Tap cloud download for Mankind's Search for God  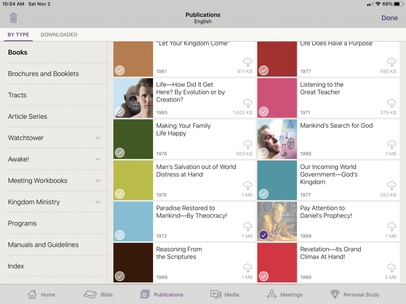pos(391,144)
